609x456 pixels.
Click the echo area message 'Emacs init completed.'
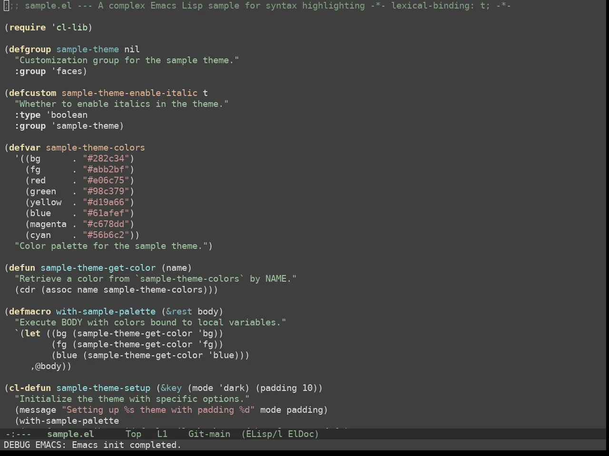click(127, 445)
